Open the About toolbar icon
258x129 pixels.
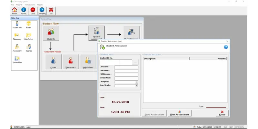click(x=24, y=11)
